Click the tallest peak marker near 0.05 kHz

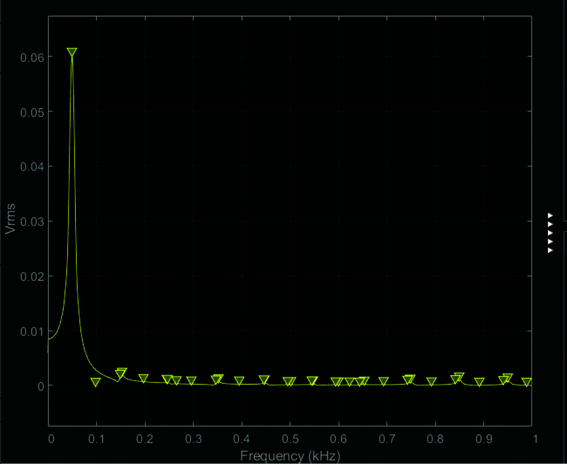(72, 52)
